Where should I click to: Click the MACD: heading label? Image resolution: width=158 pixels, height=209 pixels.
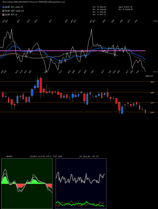point(9,156)
